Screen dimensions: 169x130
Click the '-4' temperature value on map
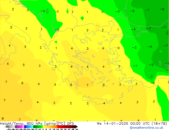coord(133,29)
